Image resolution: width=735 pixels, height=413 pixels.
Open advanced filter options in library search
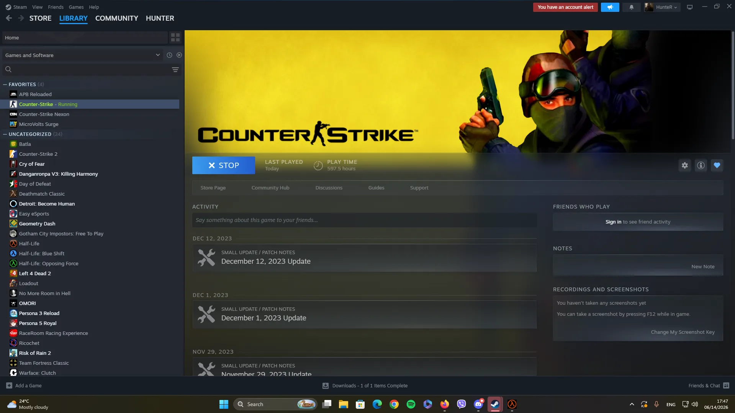click(175, 70)
